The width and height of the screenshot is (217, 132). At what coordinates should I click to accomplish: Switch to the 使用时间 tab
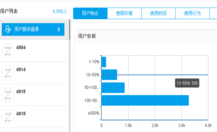[158, 13]
